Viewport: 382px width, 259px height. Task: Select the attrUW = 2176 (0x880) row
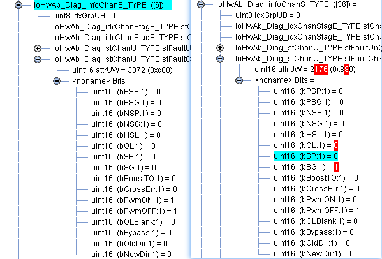pyautogui.click(x=305, y=70)
